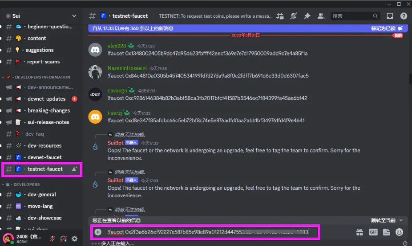This screenshot has width=412, height=246.
Task: Click 标记为已读 to mark as read
Action: coord(387,28)
